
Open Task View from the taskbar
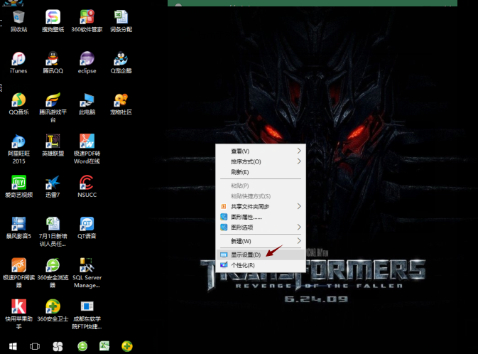pos(35,346)
